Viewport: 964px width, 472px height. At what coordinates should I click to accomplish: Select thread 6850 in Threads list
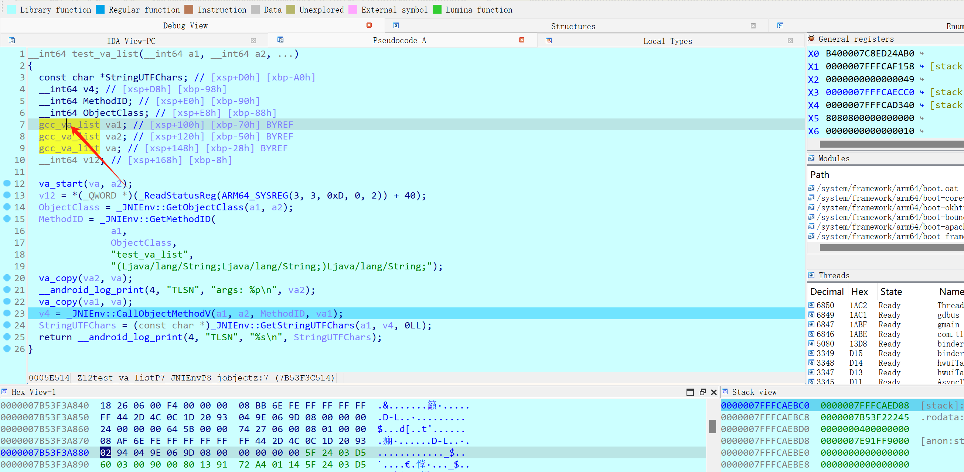[825, 305]
